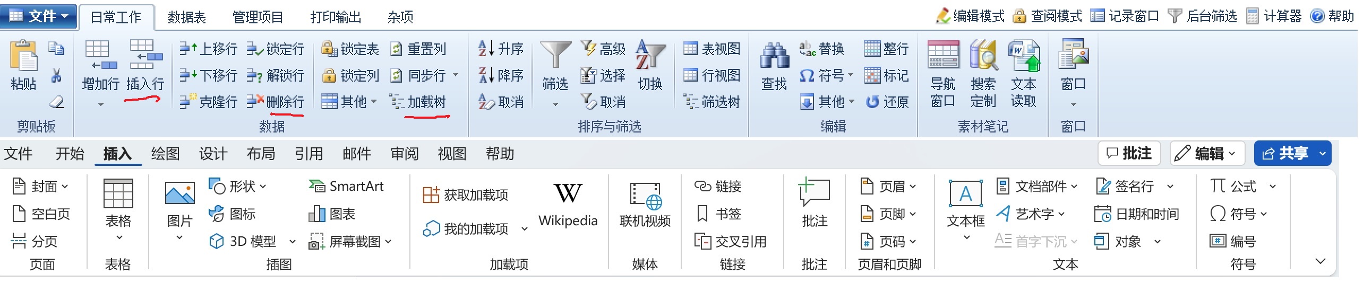The height and width of the screenshot is (283, 1363).
Task: Click the scissors cut icon
Action: 56,76
